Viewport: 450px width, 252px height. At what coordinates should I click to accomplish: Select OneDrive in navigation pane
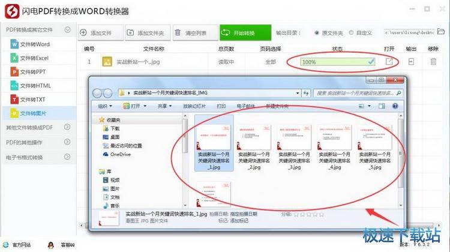coord(117,154)
